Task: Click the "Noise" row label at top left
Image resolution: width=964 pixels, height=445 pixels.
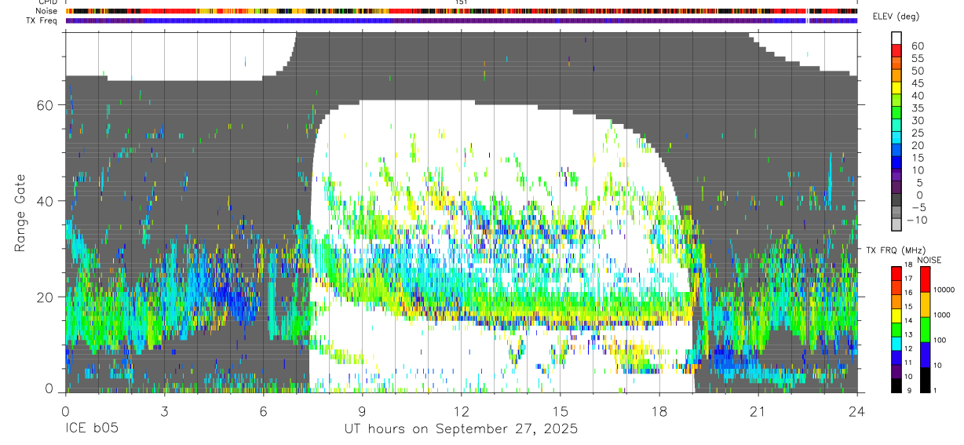Action: point(47,11)
